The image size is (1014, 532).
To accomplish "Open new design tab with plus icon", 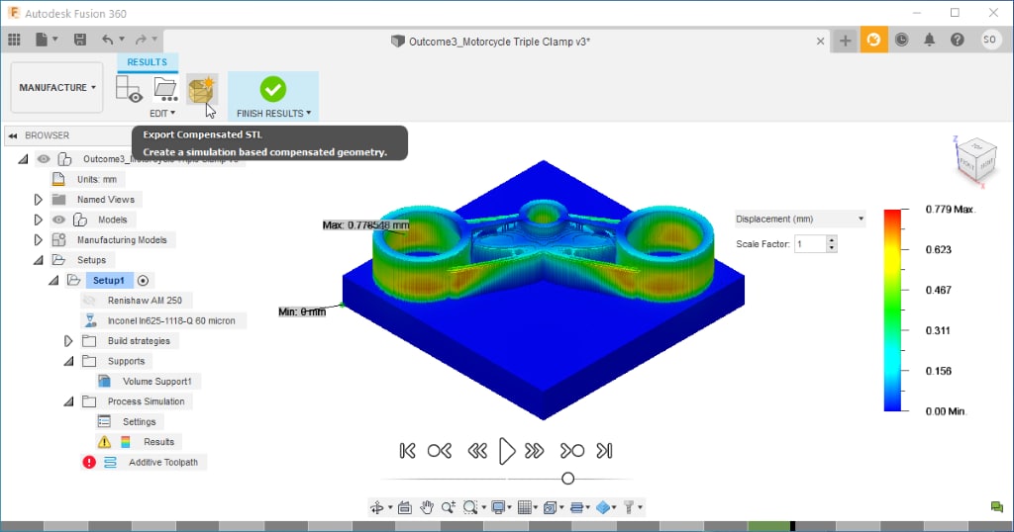I will pos(846,41).
